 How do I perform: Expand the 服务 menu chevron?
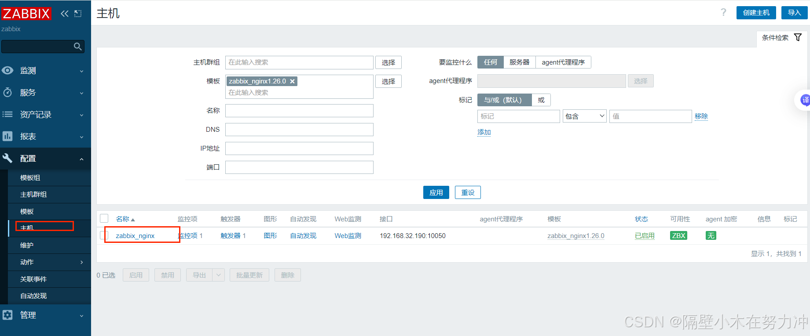coord(81,93)
